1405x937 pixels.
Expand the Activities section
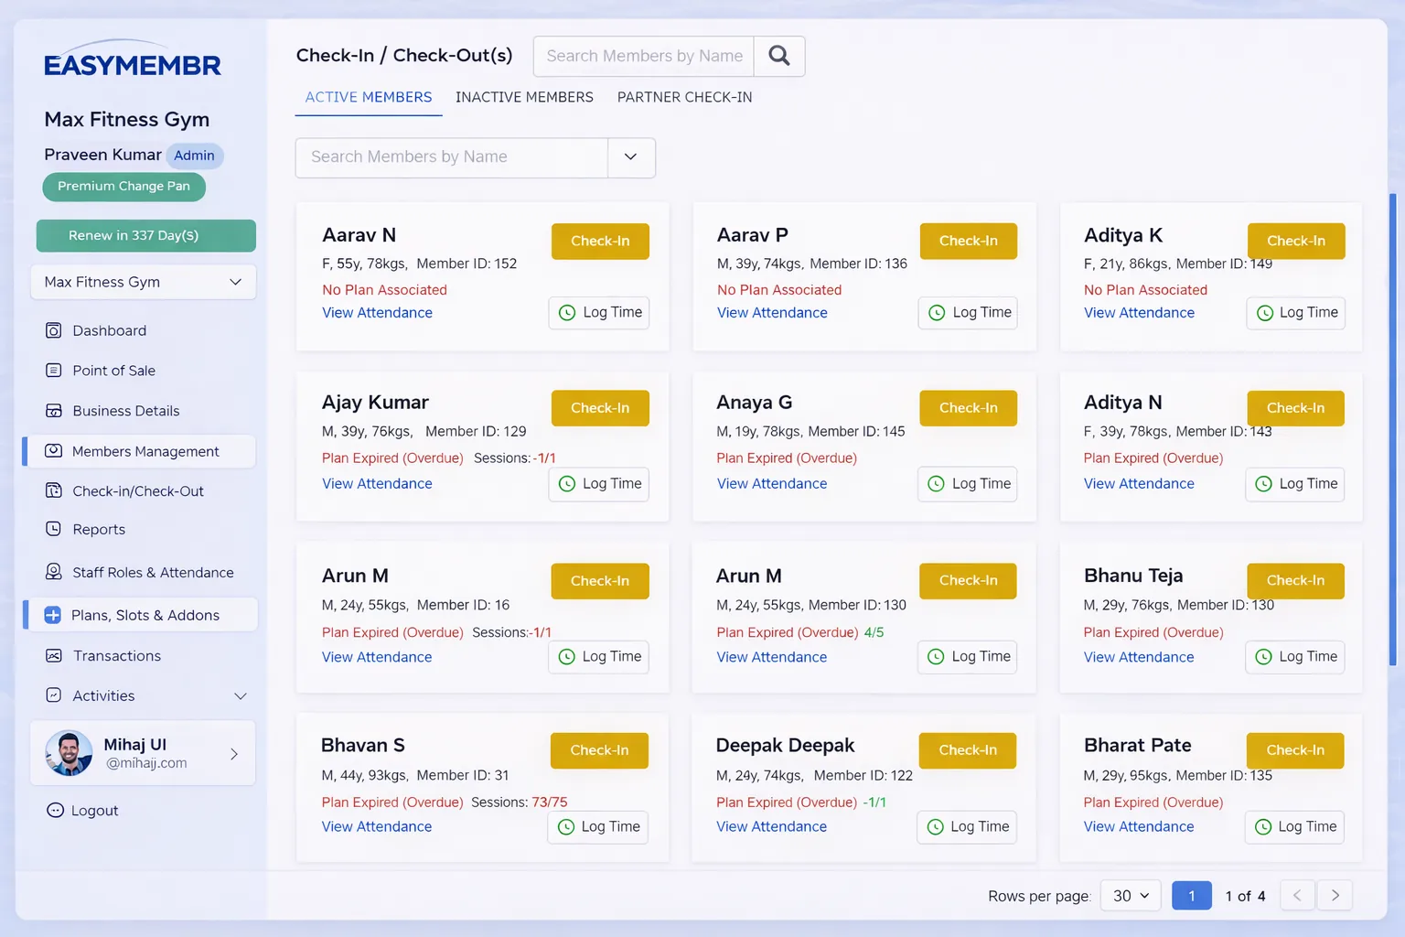tap(240, 695)
